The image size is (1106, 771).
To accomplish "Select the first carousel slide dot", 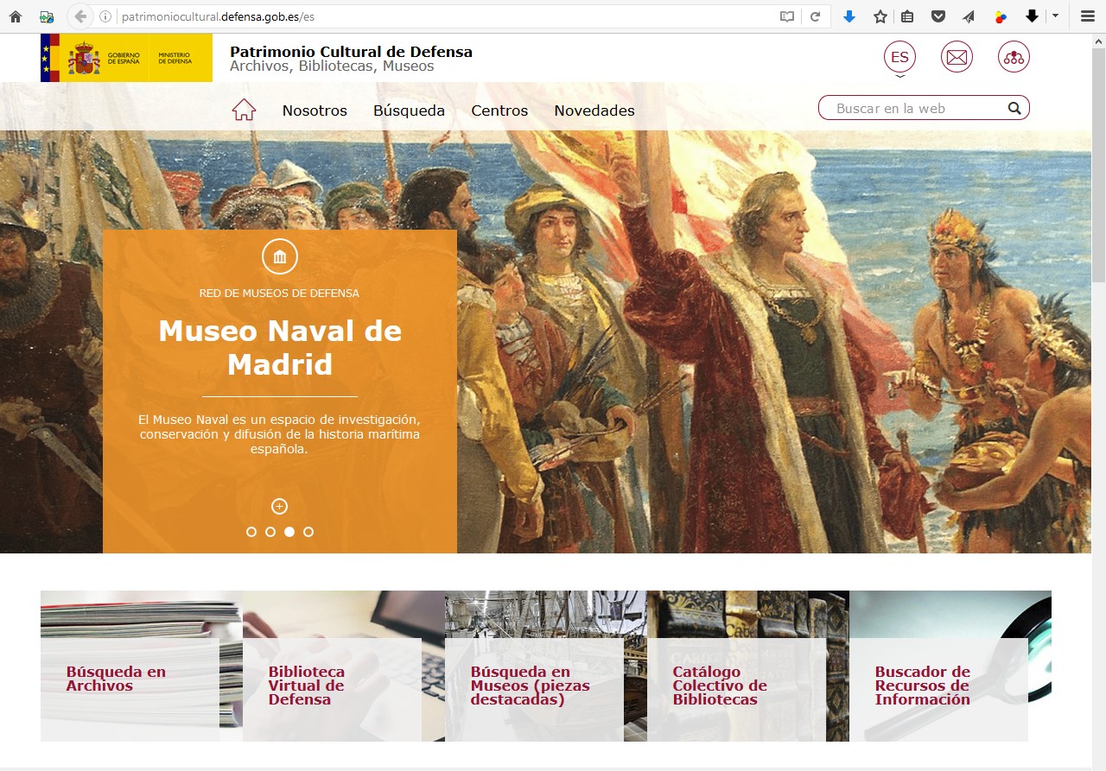I will pyautogui.click(x=251, y=532).
